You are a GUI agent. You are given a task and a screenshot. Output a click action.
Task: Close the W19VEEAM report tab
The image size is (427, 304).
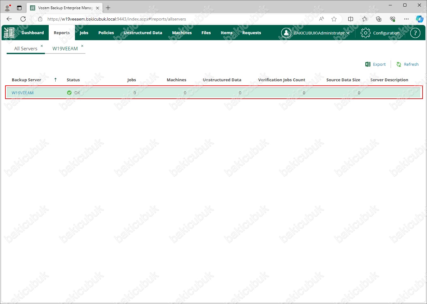[x=82, y=46]
